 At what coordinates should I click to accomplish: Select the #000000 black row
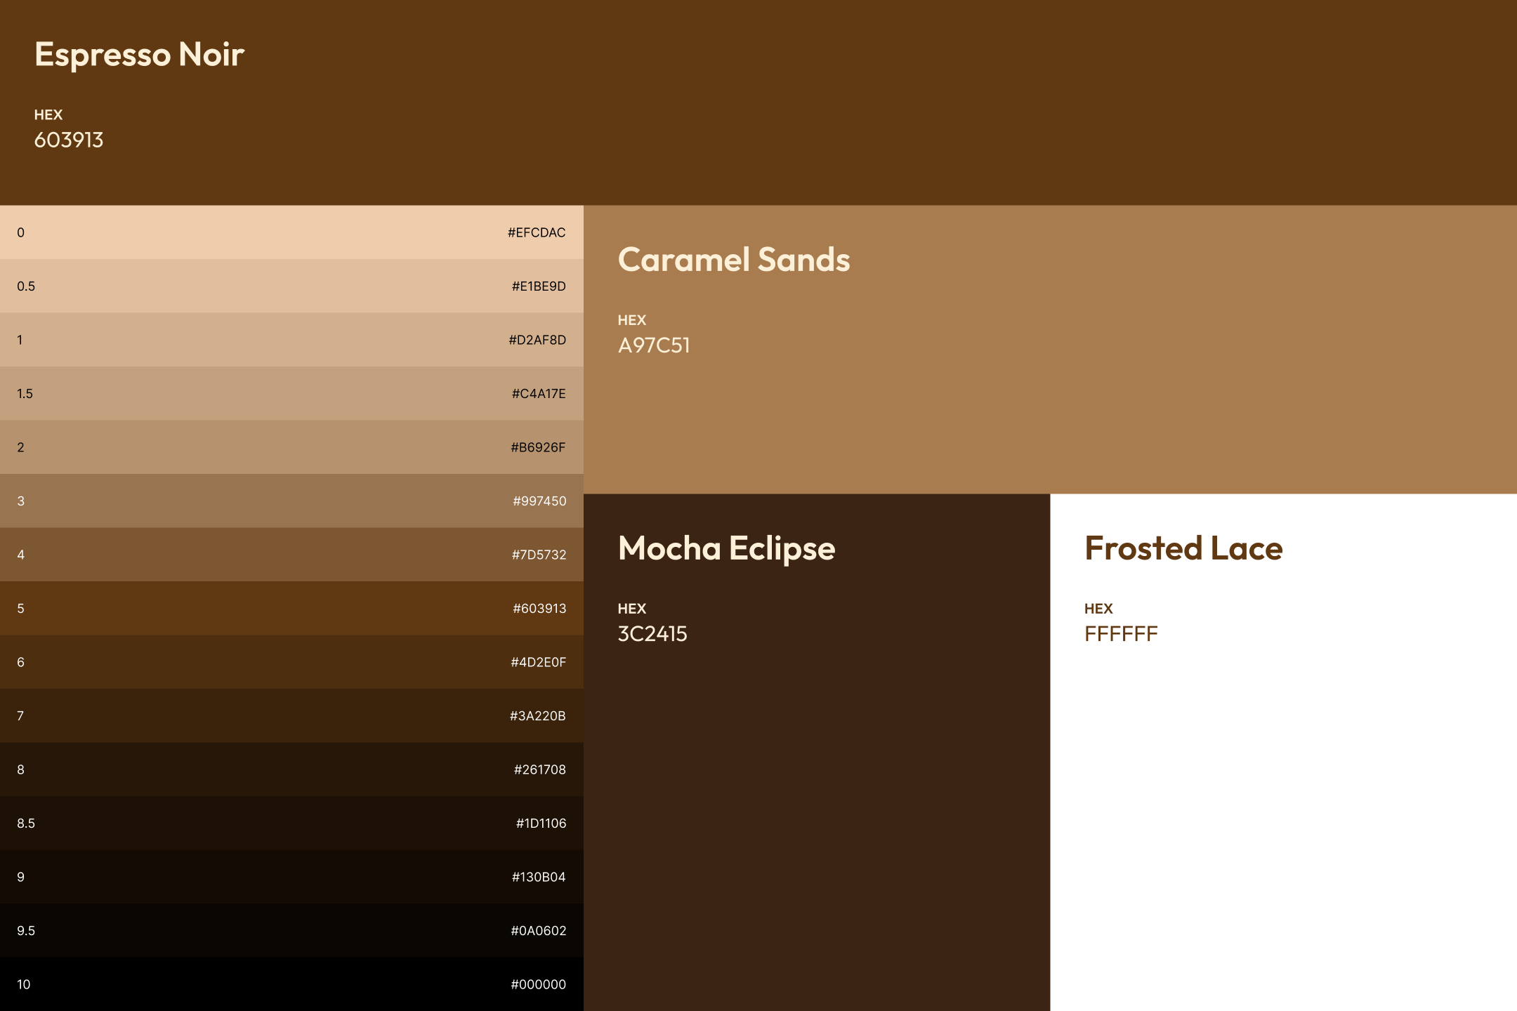coord(291,984)
